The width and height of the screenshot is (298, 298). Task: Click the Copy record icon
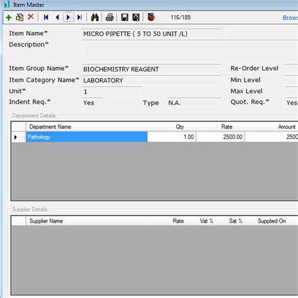[19, 18]
